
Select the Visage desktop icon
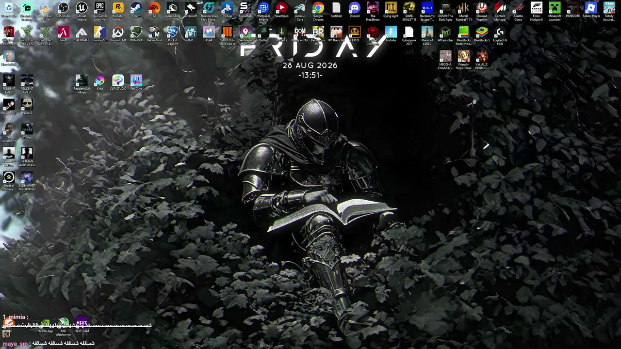[x=27, y=131]
